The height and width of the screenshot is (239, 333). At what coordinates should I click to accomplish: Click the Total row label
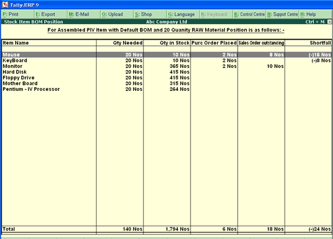8,229
